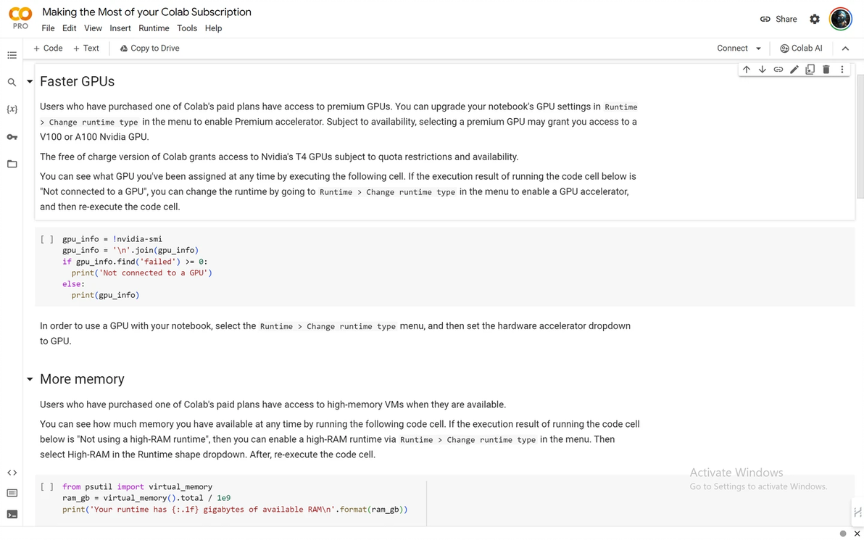Open the terminal panel icon

pos(12,515)
